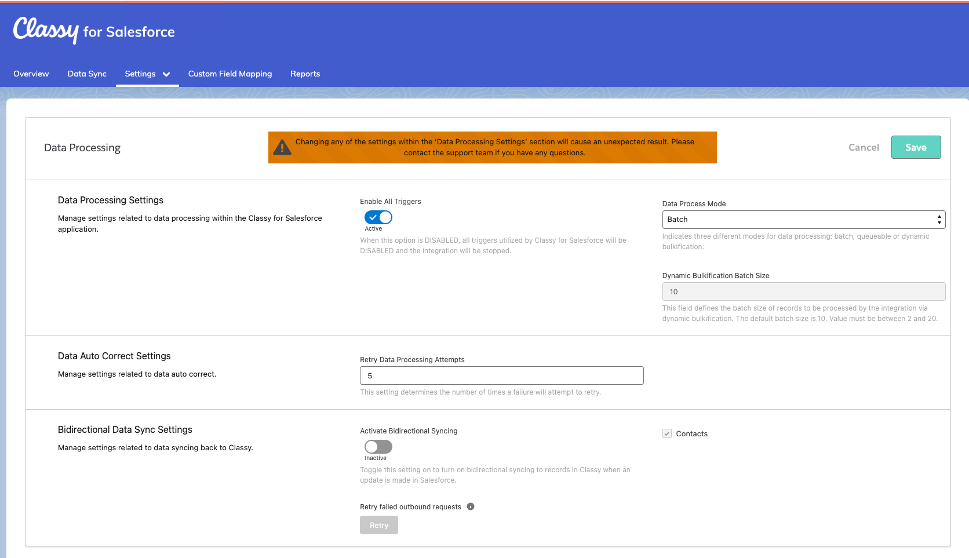Click the Contacts checkbox label text
The width and height of the screenshot is (969, 558).
pos(692,434)
